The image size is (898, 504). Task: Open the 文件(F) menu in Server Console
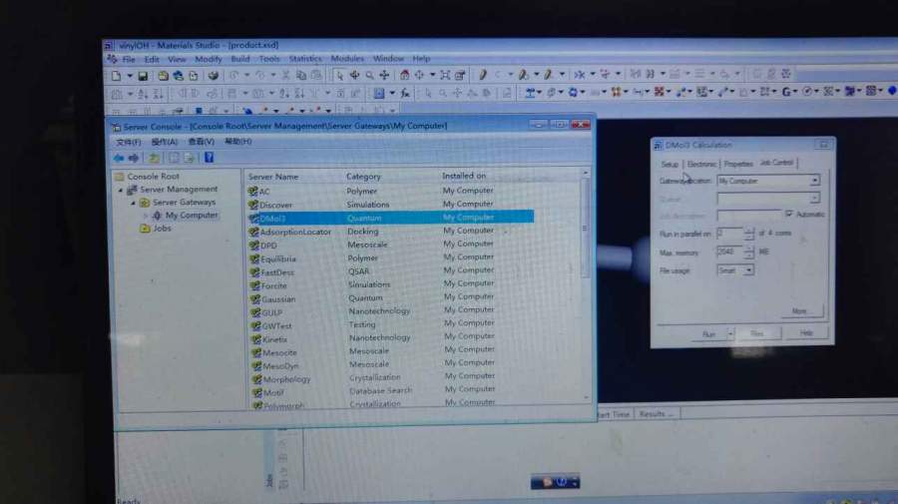pyautogui.click(x=129, y=142)
